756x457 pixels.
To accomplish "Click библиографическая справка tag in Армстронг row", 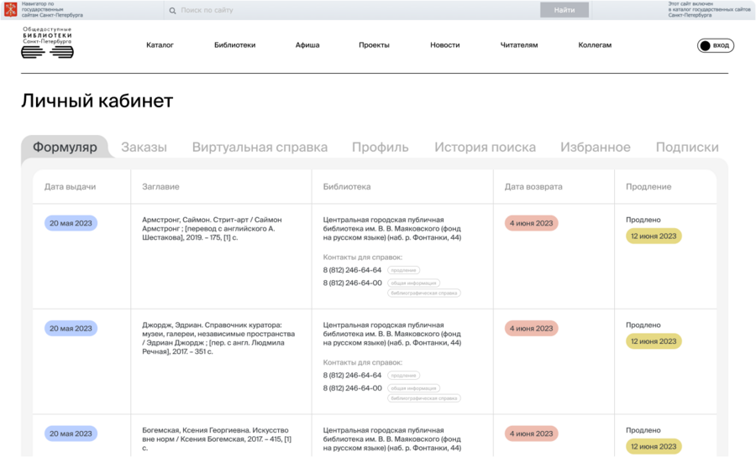I will pos(424,293).
